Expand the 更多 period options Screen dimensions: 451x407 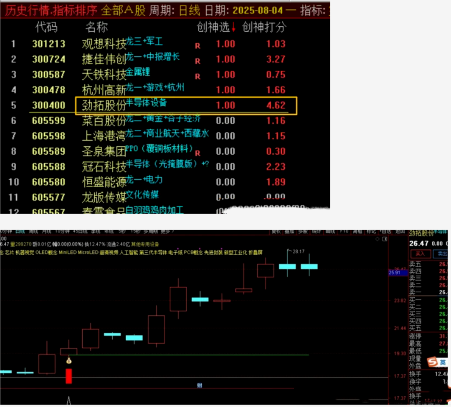tap(166, 231)
